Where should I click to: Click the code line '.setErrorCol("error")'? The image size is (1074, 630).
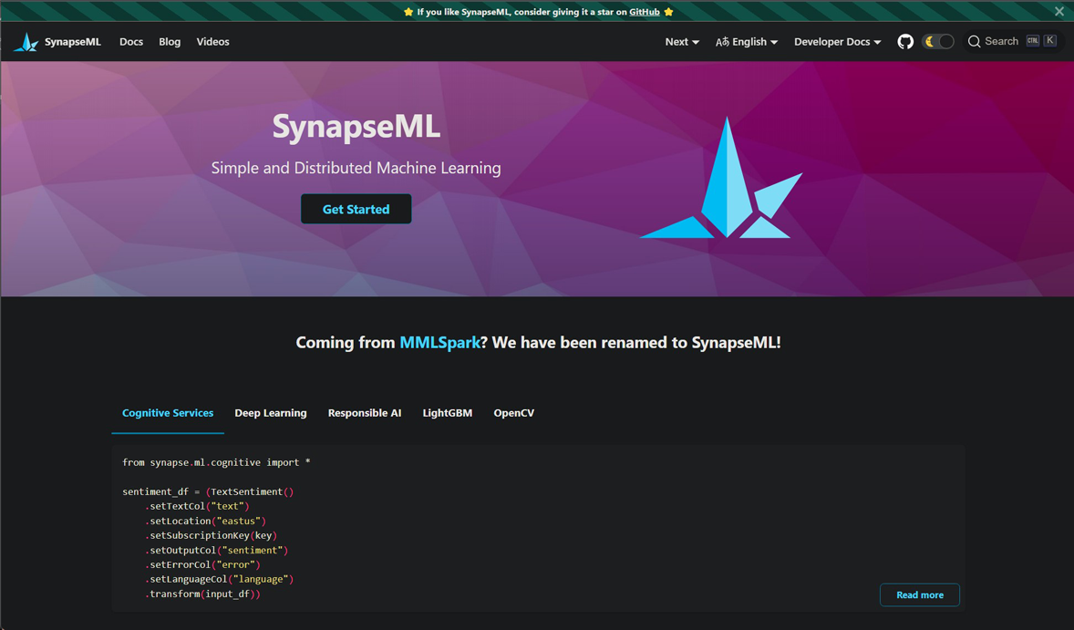(202, 565)
